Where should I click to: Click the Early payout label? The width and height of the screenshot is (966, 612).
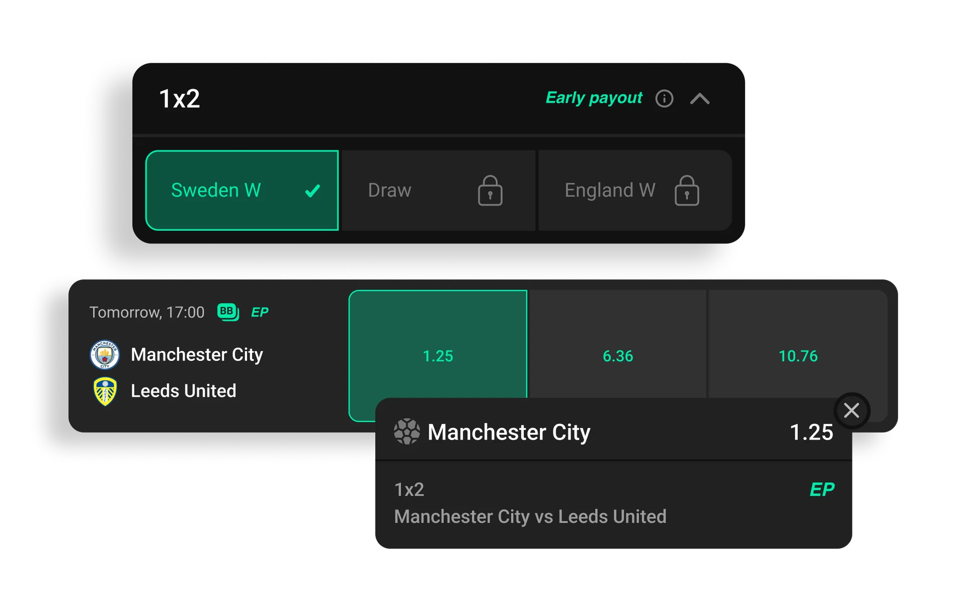pos(594,98)
